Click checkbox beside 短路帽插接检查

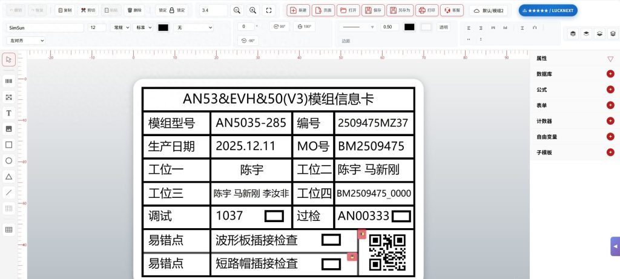pos(331,264)
